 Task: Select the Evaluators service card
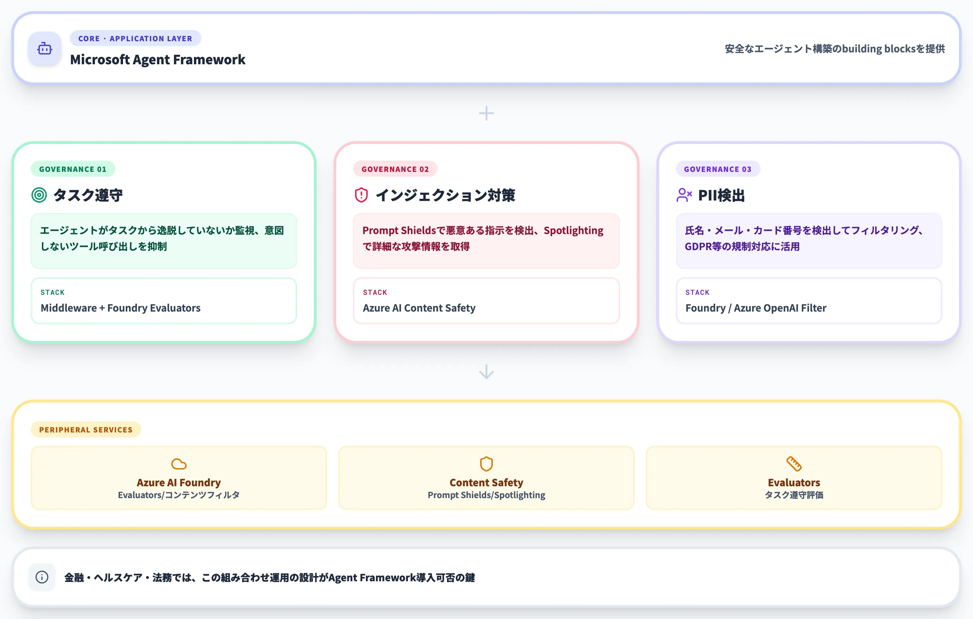[794, 478]
